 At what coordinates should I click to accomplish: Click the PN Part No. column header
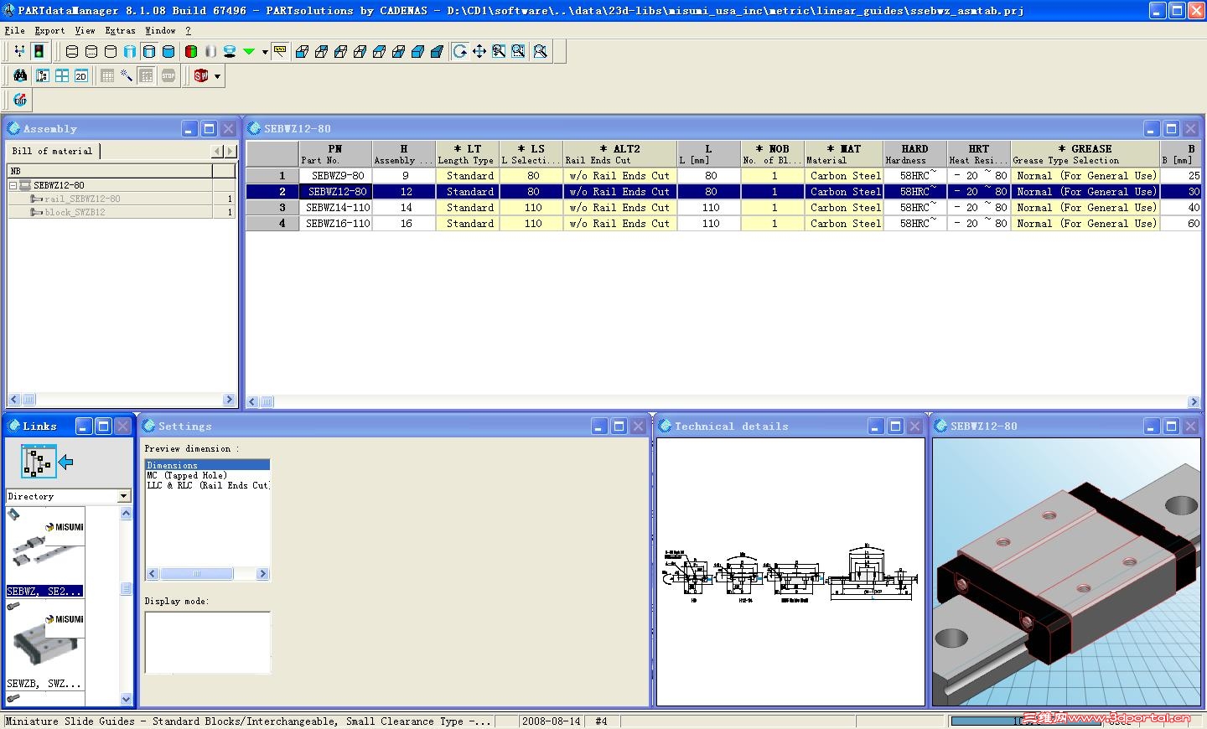[x=335, y=154]
